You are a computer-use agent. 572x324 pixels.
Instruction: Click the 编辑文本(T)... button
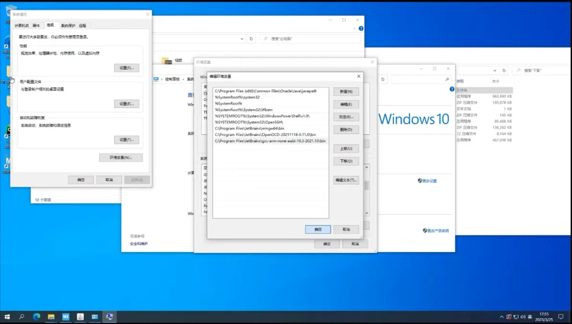coord(346,180)
